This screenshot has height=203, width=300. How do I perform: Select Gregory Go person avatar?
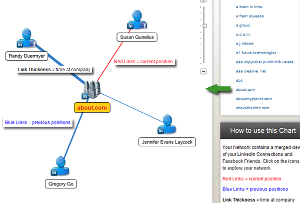61,165
